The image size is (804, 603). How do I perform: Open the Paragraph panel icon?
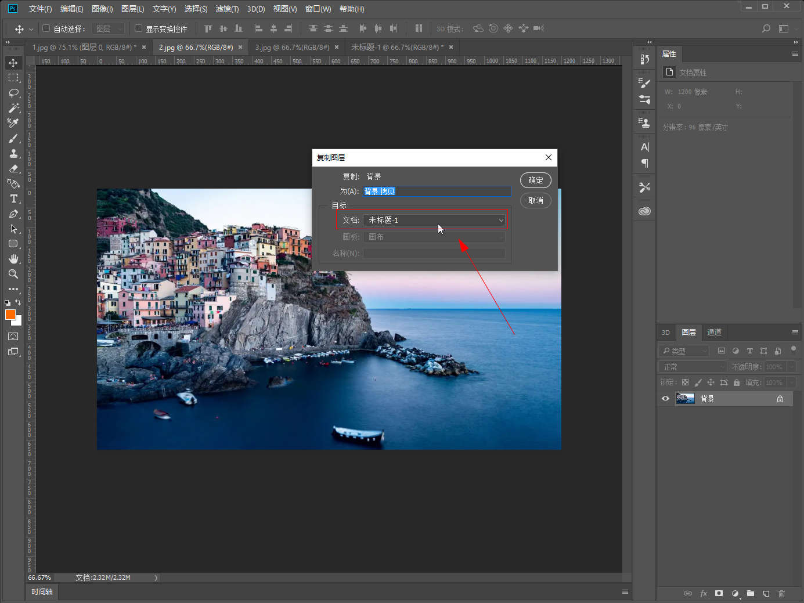pos(644,163)
